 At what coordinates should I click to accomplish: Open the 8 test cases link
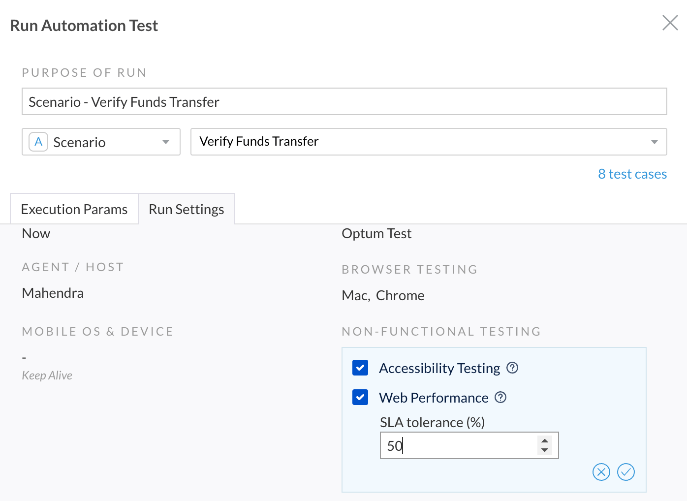coord(632,174)
